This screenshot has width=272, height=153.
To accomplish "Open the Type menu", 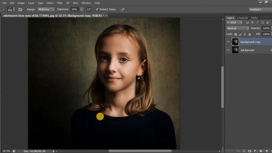I will tap(40, 3).
